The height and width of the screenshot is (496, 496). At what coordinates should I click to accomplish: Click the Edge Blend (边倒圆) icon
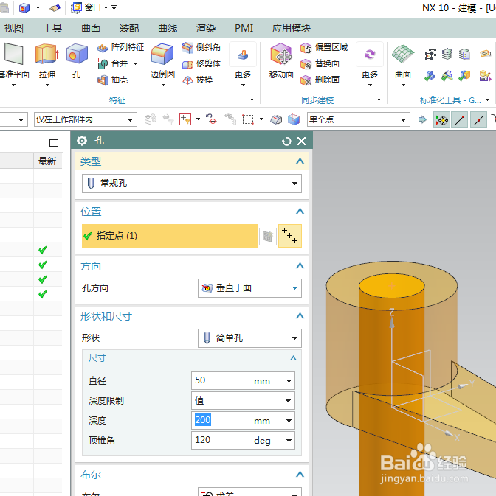point(162,54)
